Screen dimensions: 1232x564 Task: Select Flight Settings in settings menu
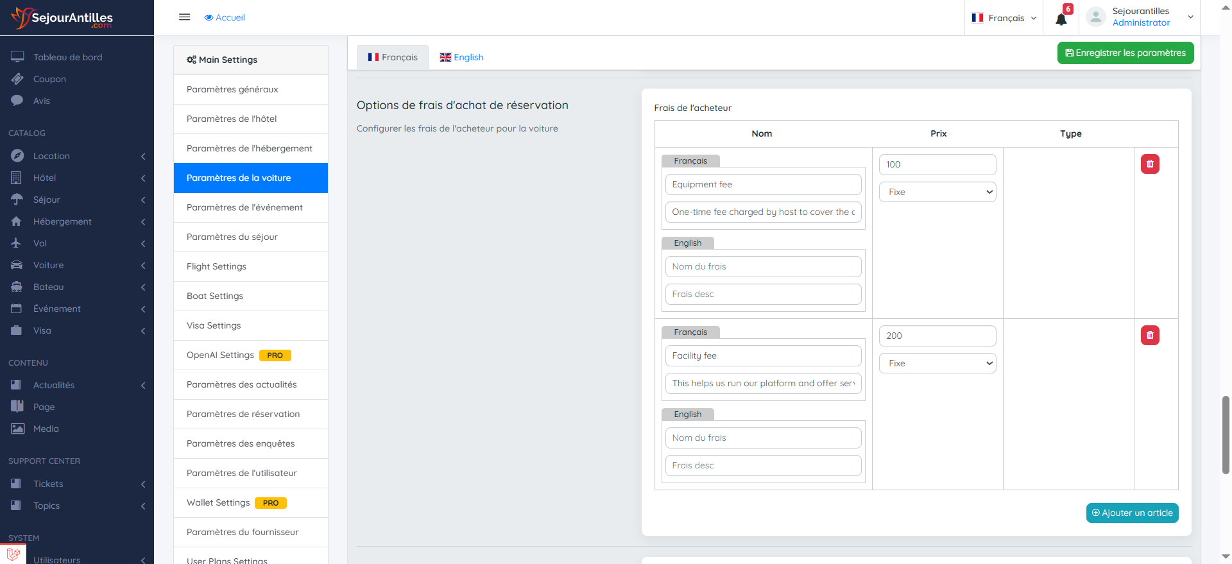(x=216, y=266)
